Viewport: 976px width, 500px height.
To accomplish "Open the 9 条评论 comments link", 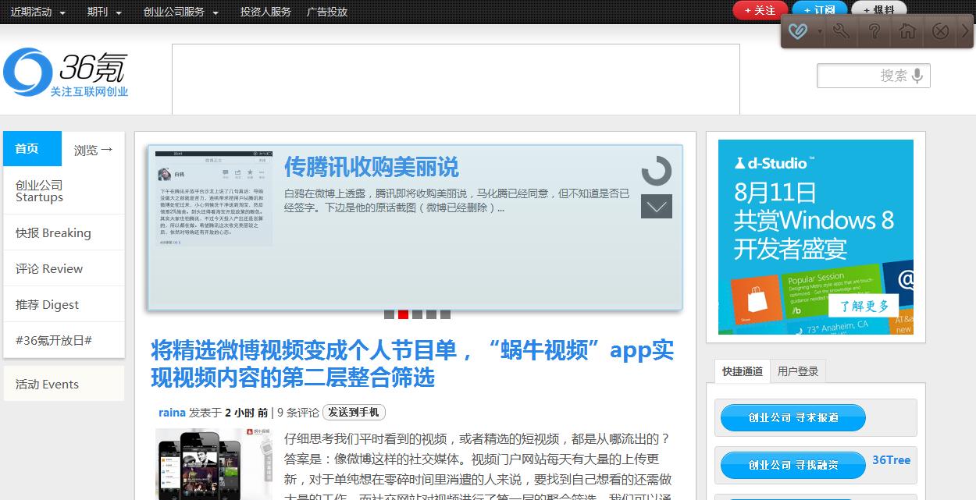I will click(x=298, y=413).
